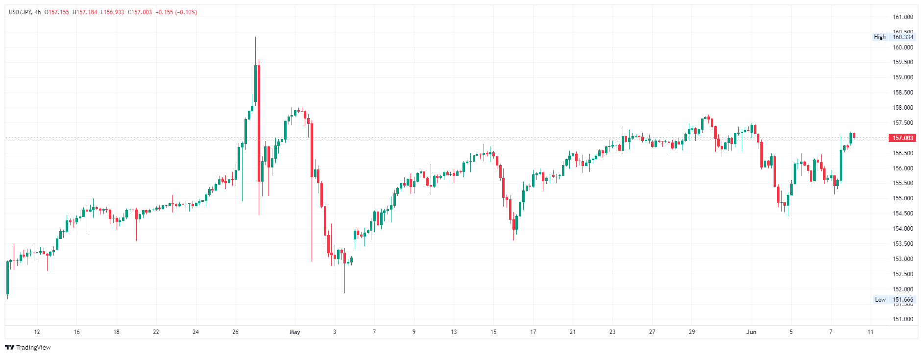Viewport: 923px width, 356px height.
Task: Click the May label on date axis
Action: click(x=295, y=332)
